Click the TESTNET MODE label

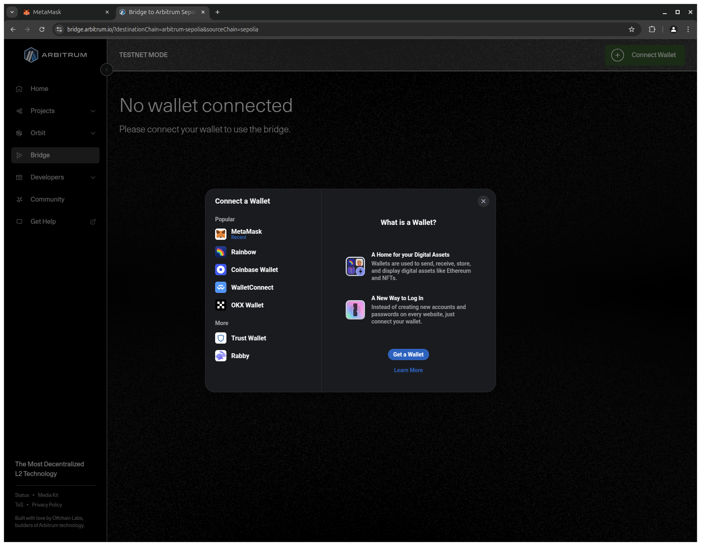pyautogui.click(x=143, y=55)
